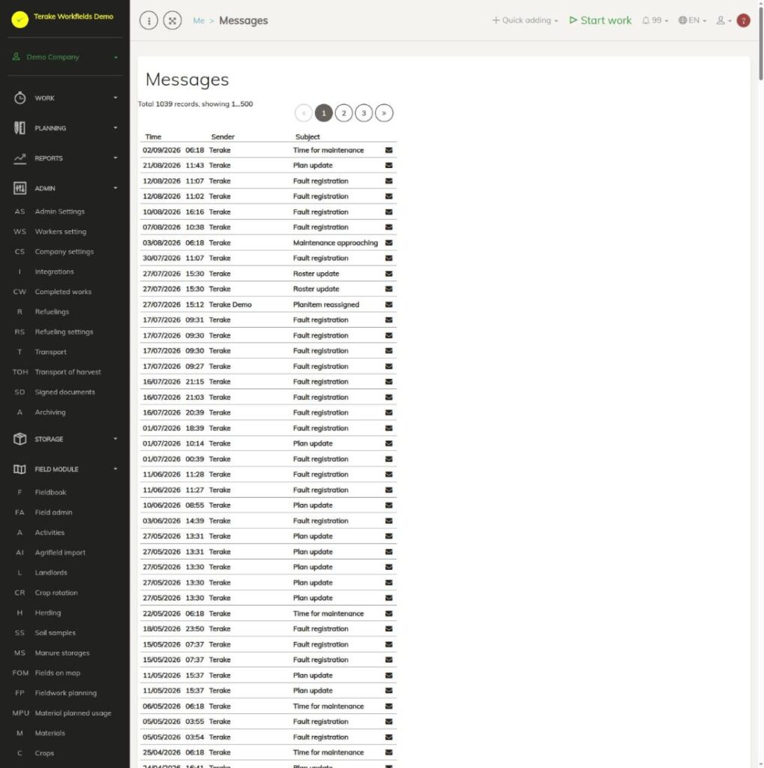Open Fieldbook in sidebar
Image resolution: width=764 pixels, height=768 pixels.
50,492
